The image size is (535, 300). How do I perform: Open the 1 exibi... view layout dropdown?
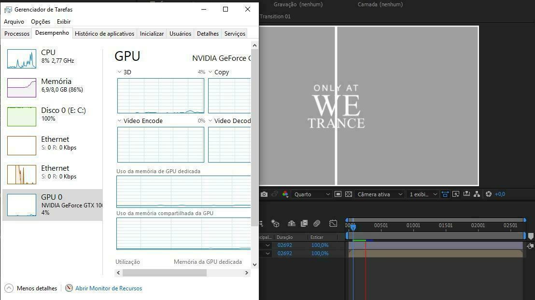pos(423,194)
